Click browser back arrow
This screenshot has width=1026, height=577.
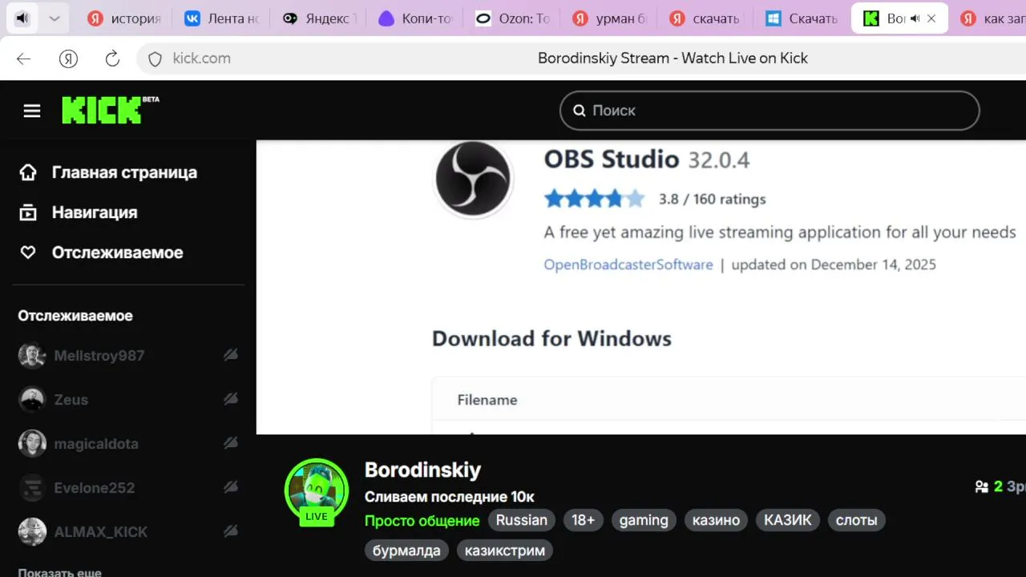(x=23, y=59)
